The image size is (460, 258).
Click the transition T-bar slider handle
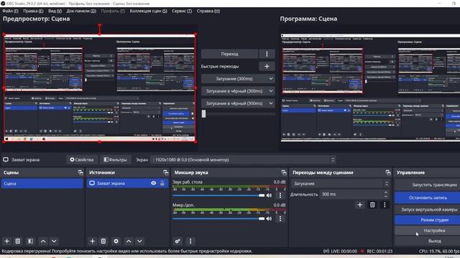[204, 114]
